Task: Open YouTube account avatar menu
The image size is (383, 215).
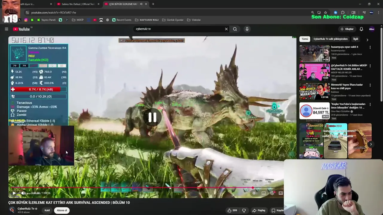Action: [x=372, y=29]
